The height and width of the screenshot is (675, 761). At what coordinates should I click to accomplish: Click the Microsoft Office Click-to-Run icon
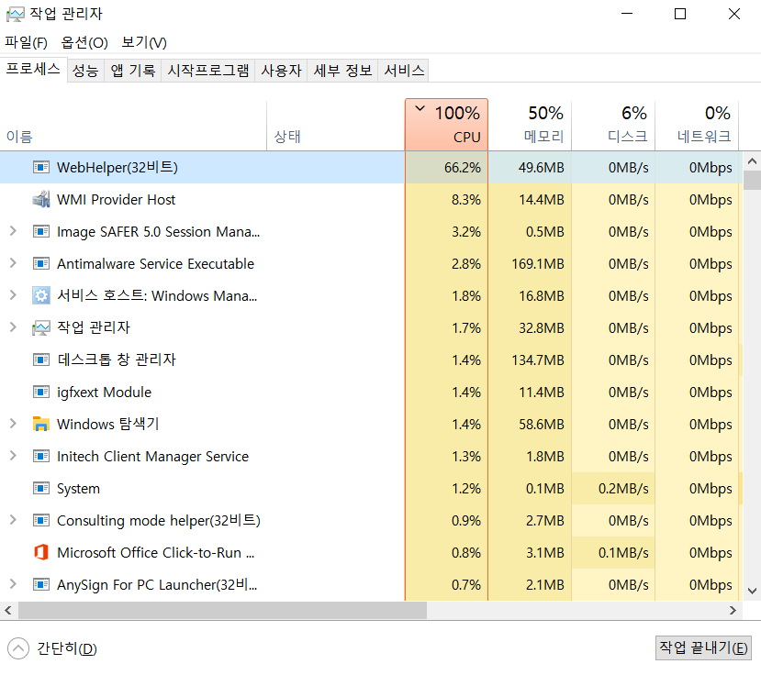[x=41, y=552]
